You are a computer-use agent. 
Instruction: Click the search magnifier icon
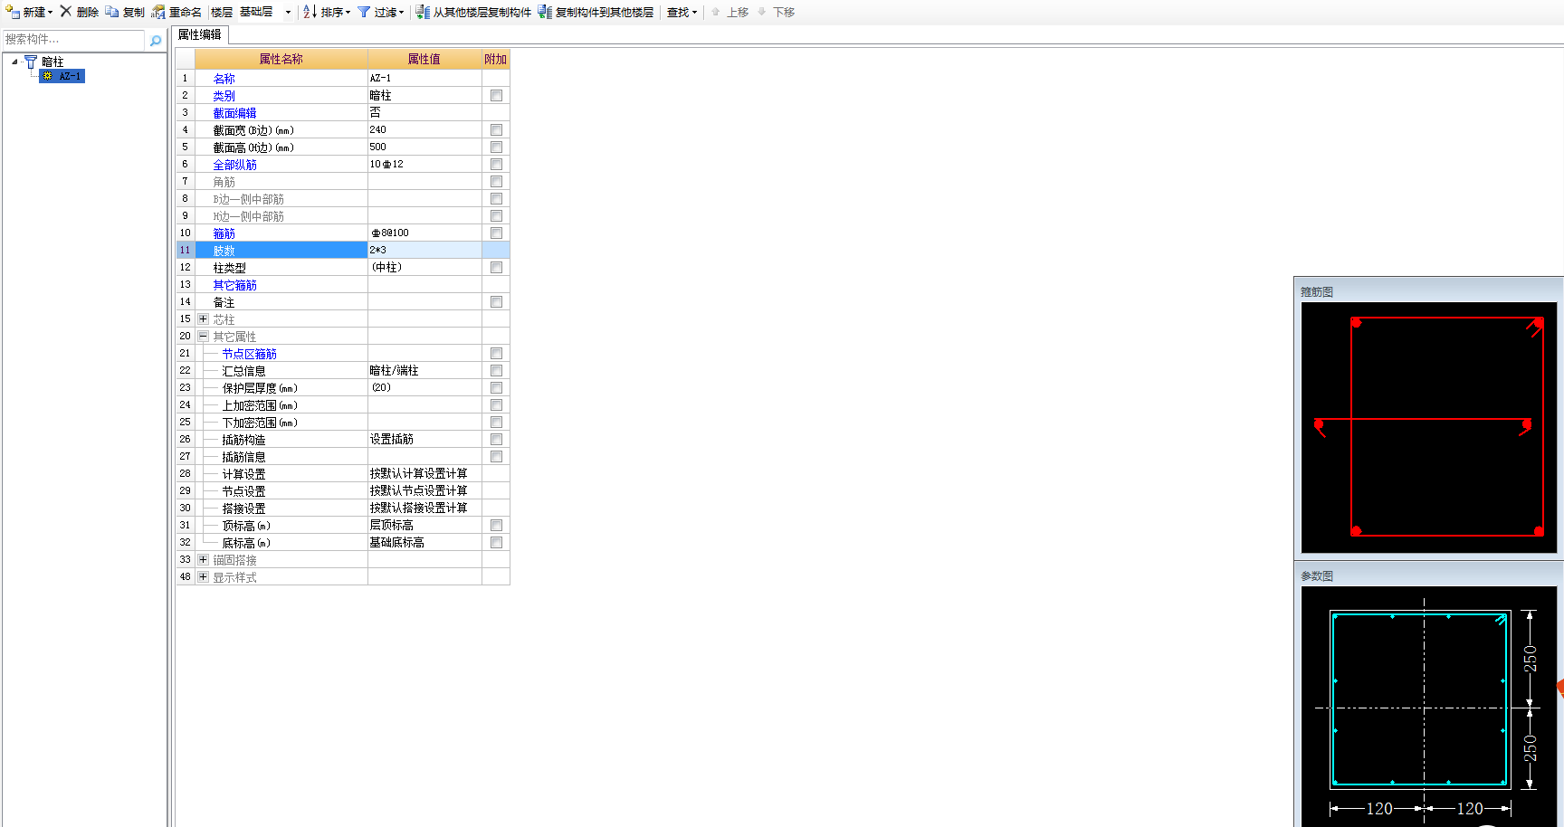pyautogui.click(x=156, y=40)
